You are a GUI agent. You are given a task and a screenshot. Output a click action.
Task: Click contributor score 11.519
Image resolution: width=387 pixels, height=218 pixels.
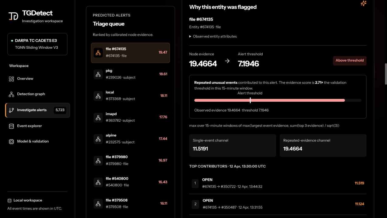pyautogui.click(x=359, y=183)
